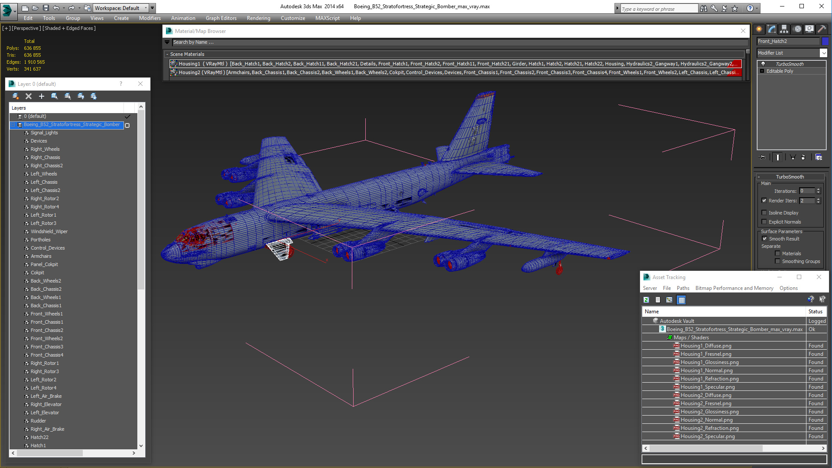Screen dimensions: 832x468
Task: Click Status Log list icon in Asset Tracking
Action: [658, 300]
